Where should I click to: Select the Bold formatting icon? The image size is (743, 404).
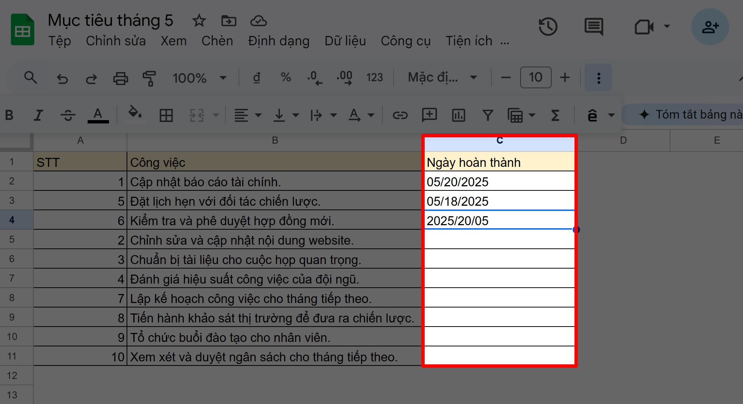click(x=10, y=115)
